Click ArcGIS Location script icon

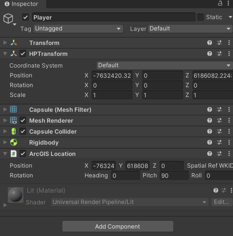14,154
